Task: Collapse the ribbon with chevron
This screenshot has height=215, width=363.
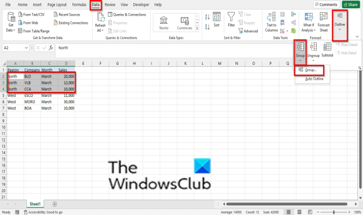Action: [357, 37]
